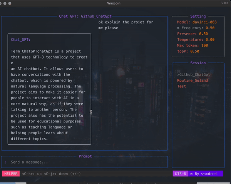Click the icon before 'By waxdred'
This screenshot has width=231, height=184.
191,174
